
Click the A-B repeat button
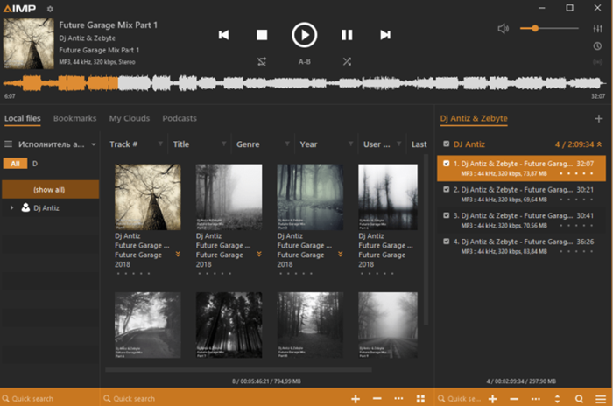pos(305,62)
